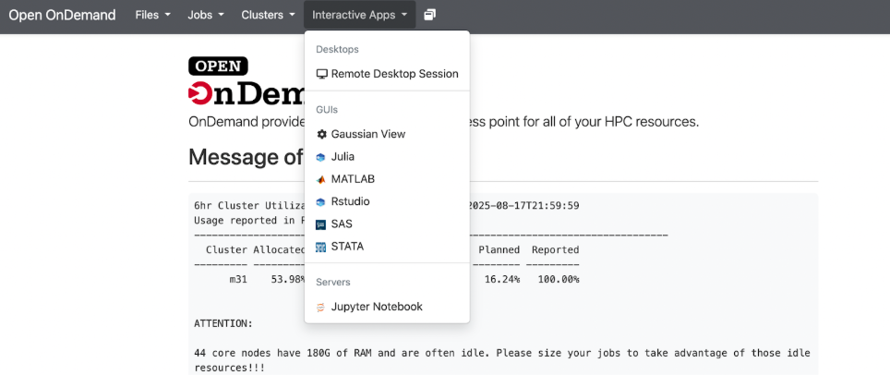Click the Rstudio app icon
The width and height of the screenshot is (890, 375).
pyautogui.click(x=321, y=201)
